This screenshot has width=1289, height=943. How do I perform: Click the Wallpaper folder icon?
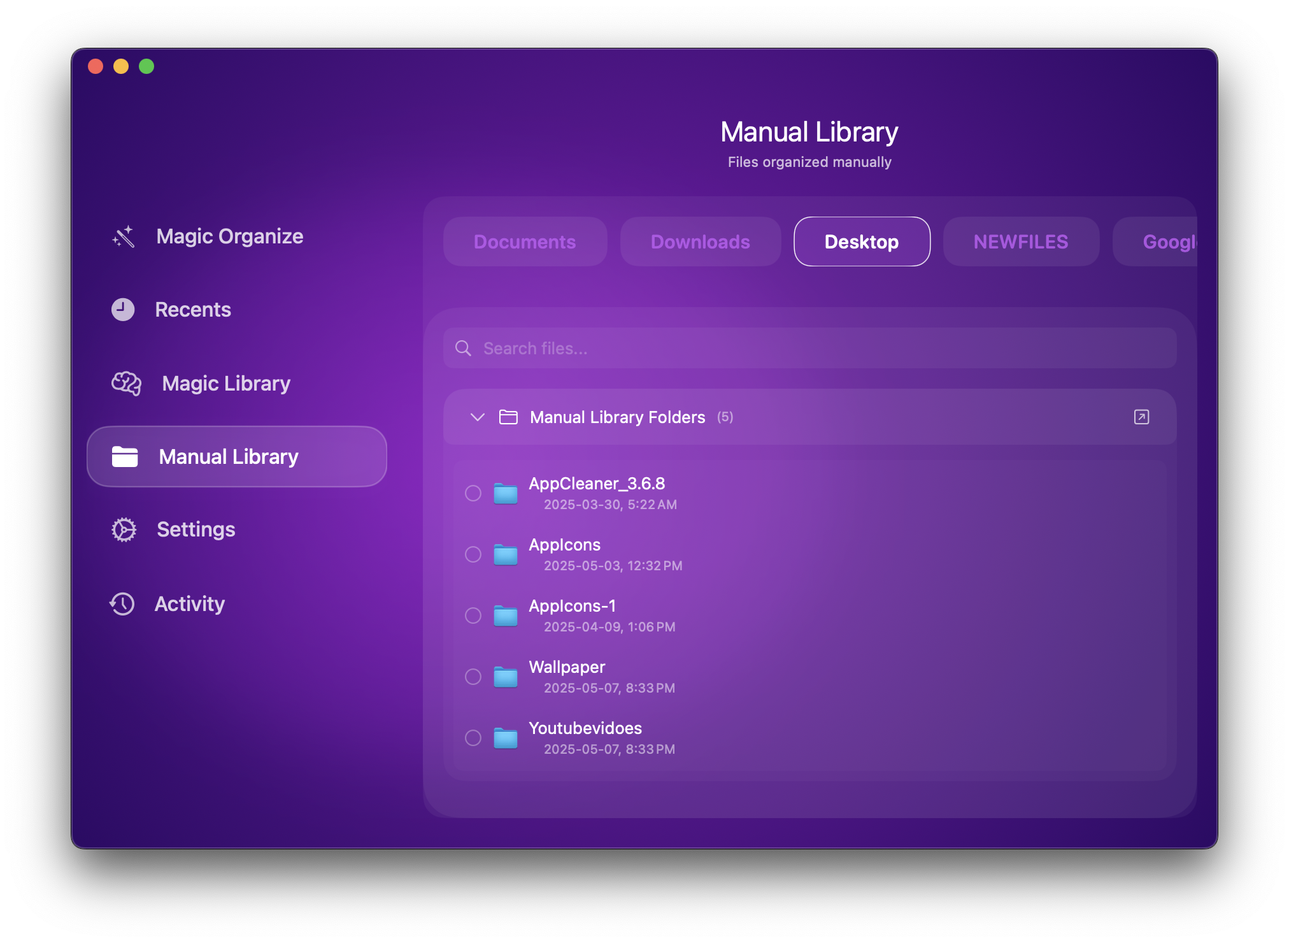[506, 677]
